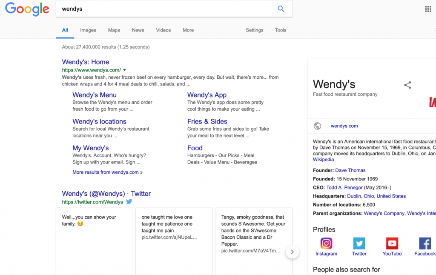Open the YouTube profile icon

392,243
